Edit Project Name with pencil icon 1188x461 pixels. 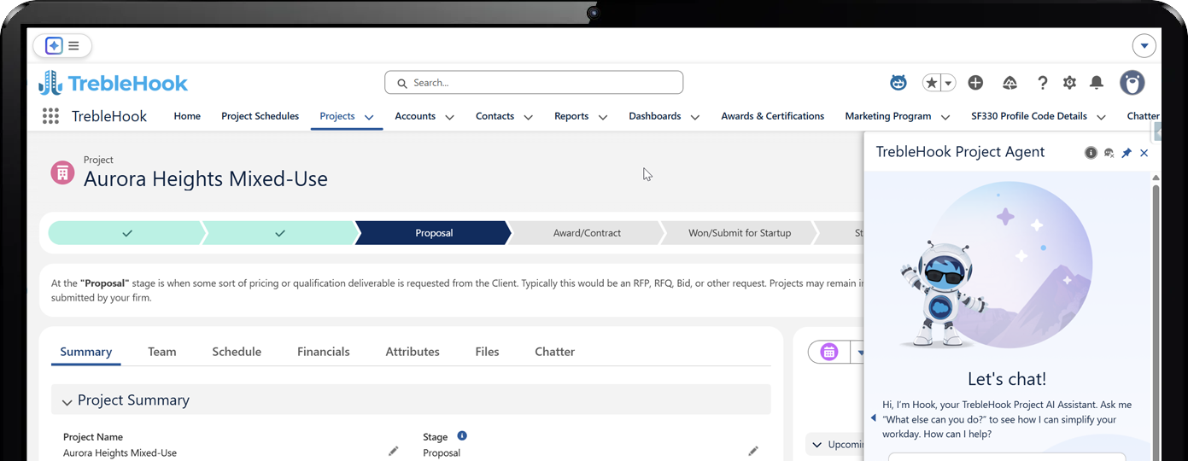coord(393,451)
